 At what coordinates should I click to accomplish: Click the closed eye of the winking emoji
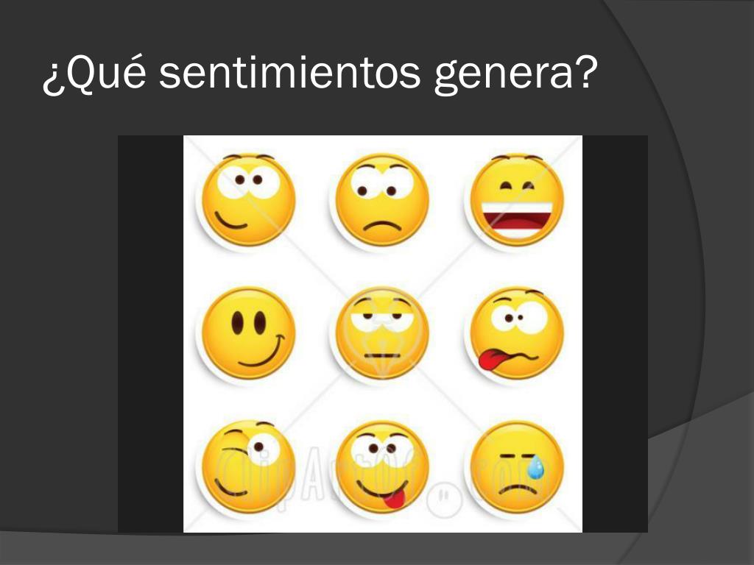pos(233,451)
